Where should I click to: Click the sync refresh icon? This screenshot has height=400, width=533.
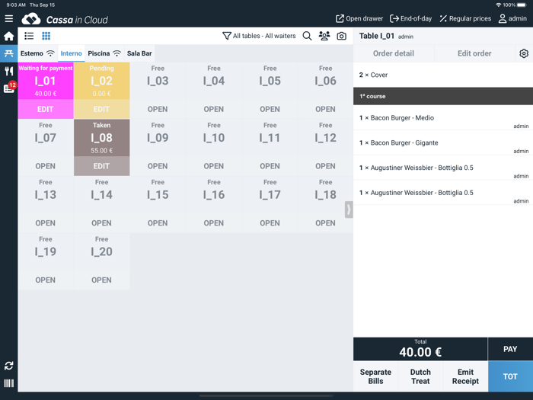(9, 366)
